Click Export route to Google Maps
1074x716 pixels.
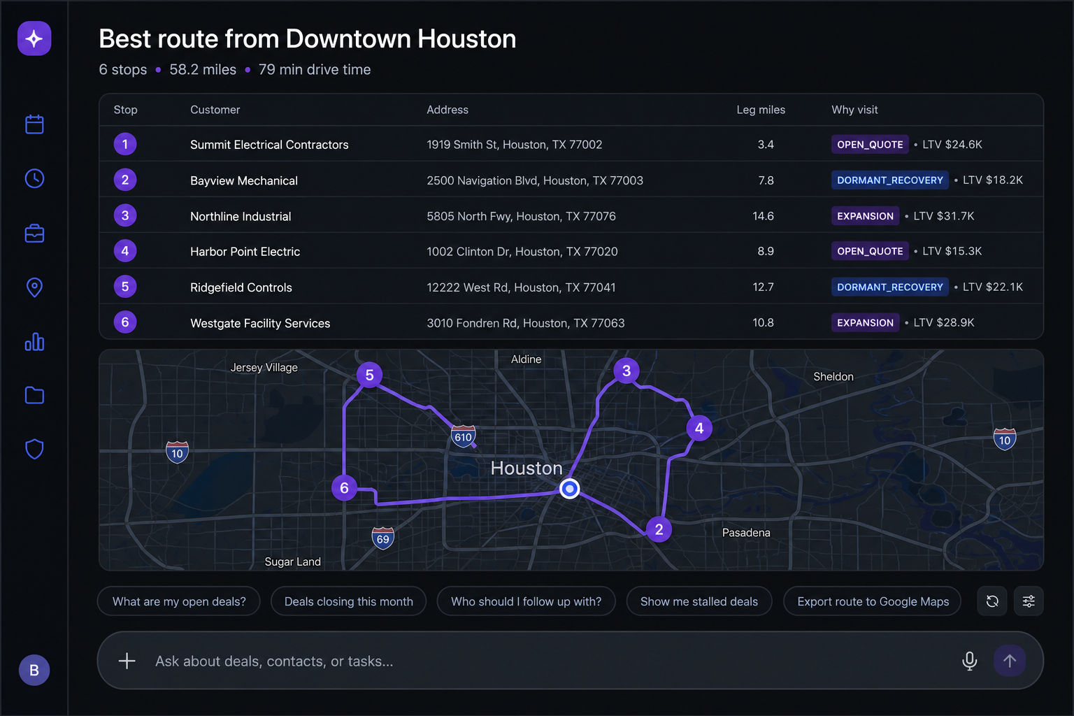(873, 601)
